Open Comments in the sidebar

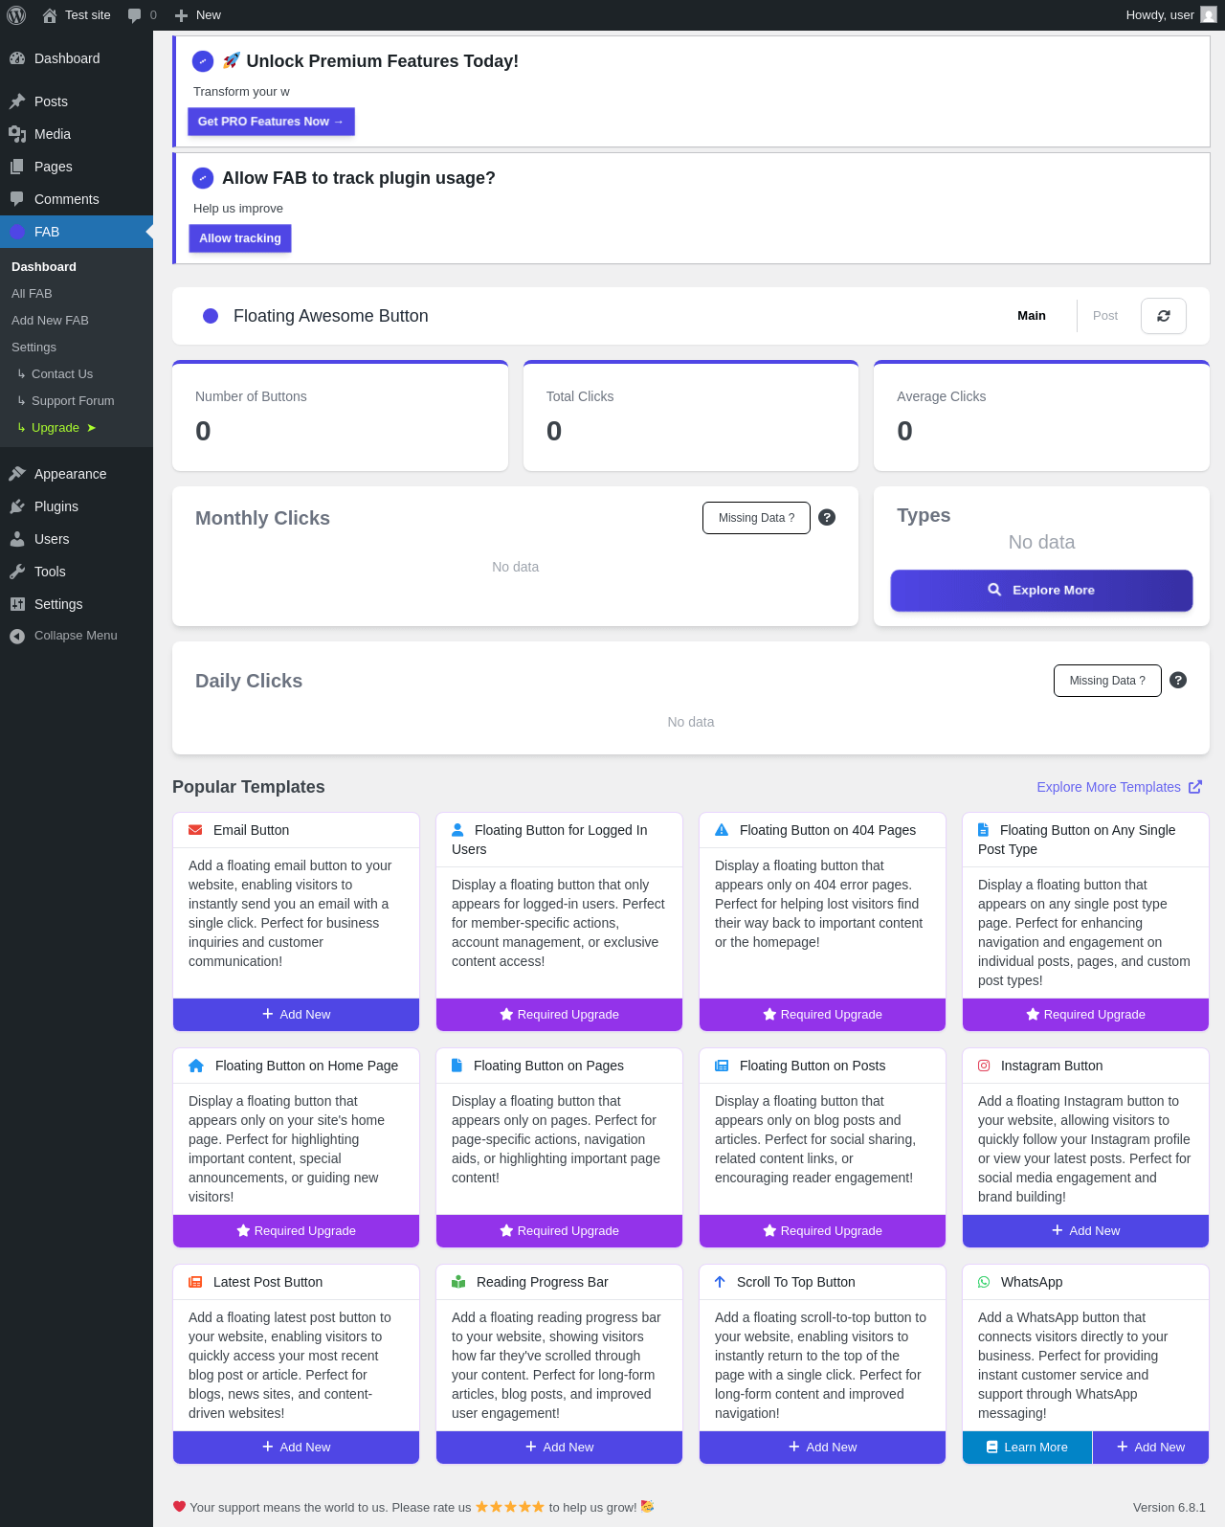(x=77, y=199)
